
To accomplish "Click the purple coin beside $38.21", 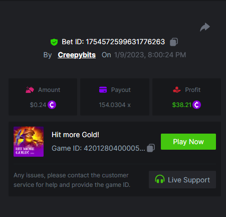I will click(x=196, y=105).
